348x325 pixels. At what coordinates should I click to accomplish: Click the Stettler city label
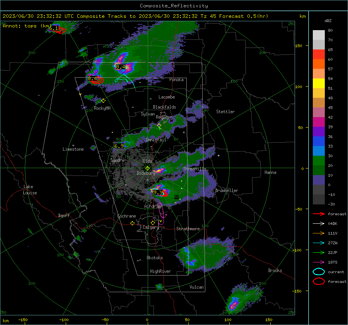tap(225, 112)
